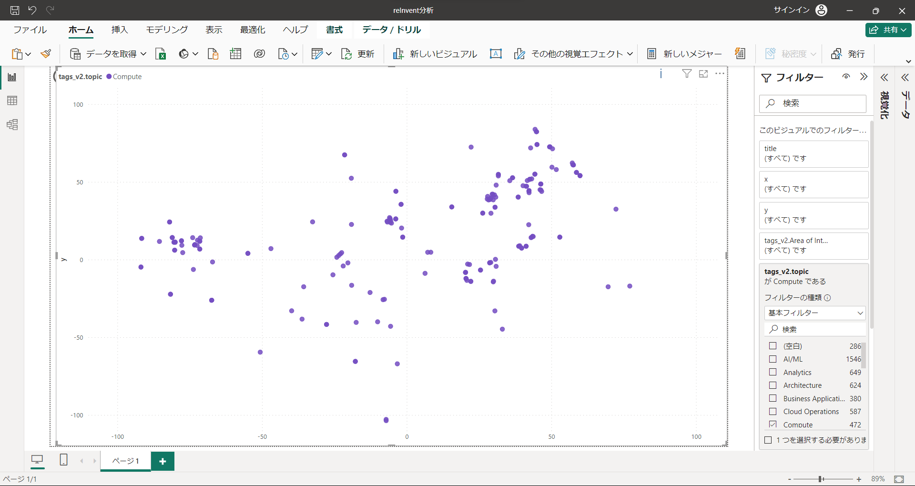Image resolution: width=915 pixels, height=486 pixels.
Task: Click the format painter brush icon
Action: (x=46, y=54)
